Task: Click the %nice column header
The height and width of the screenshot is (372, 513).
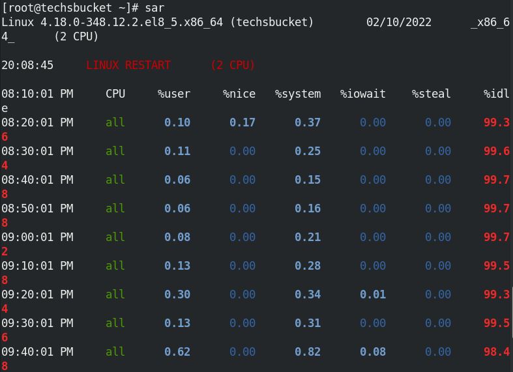Action: pyautogui.click(x=239, y=94)
